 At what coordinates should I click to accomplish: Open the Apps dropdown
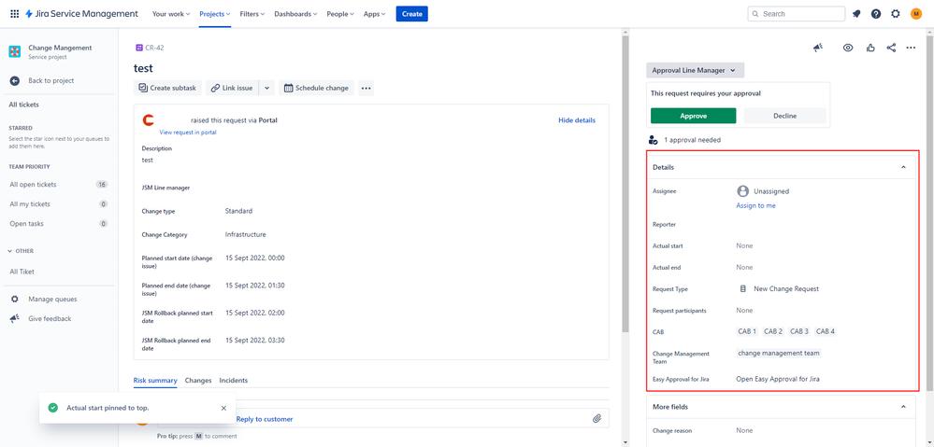coord(375,14)
